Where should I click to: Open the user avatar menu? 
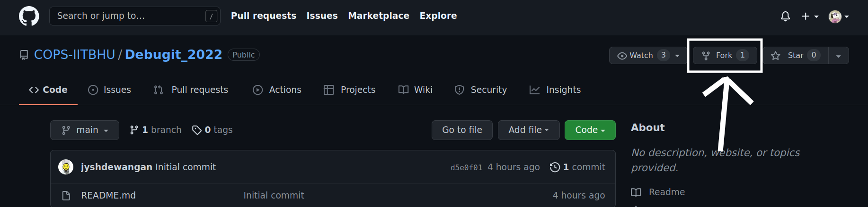[839, 17]
